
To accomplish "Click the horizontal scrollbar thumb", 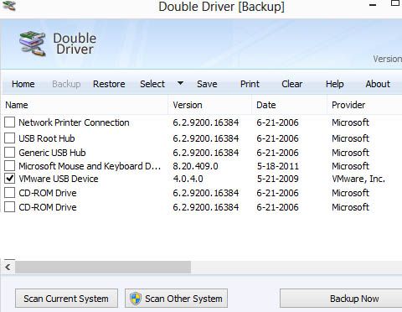I will point(103,267).
